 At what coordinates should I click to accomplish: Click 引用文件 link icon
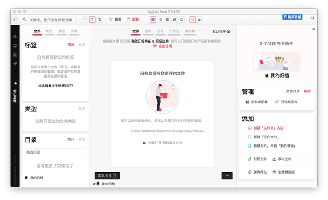point(250,159)
